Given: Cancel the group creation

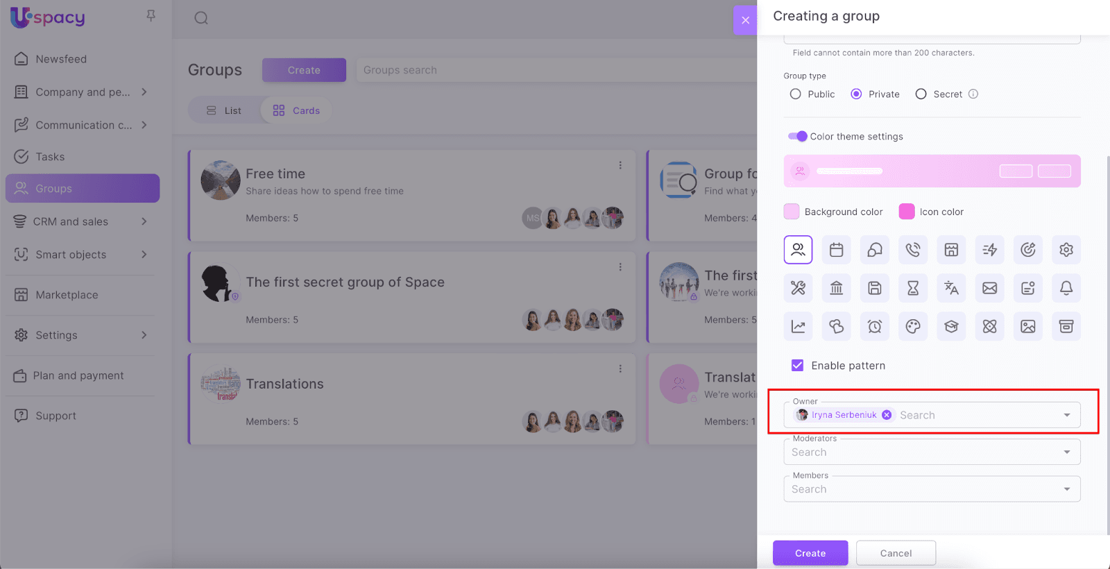Looking at the screenshot, I should coord(896,553).
